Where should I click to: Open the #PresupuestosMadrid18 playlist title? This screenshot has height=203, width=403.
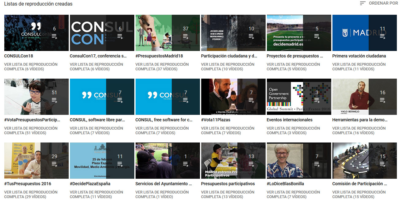(x=159, y=56)
